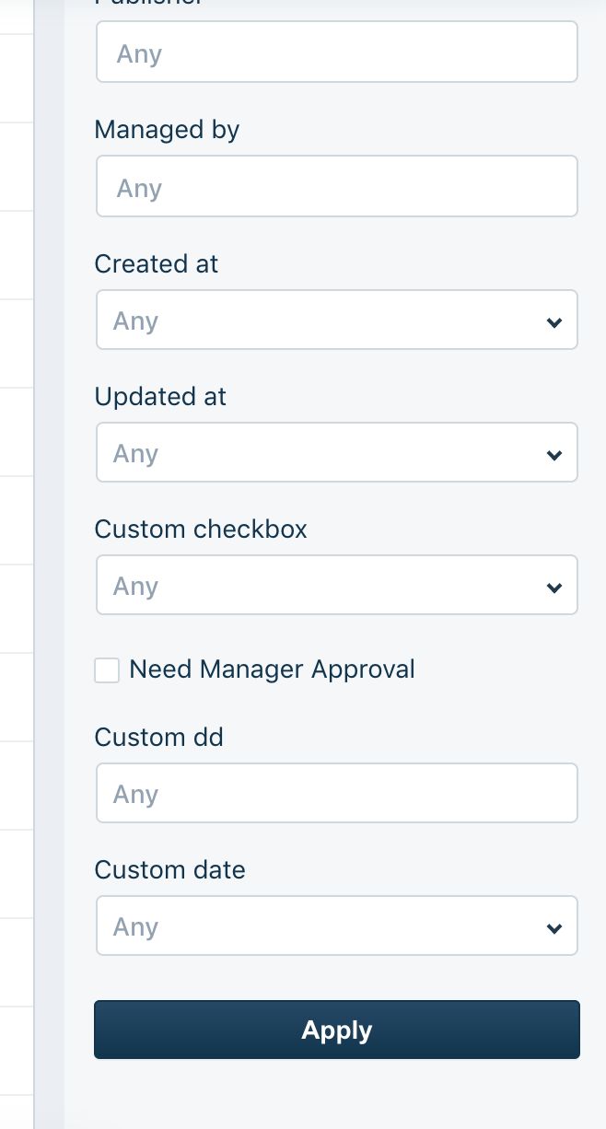Screen dimensions: 606x1129
Task: Click the Custom date field label
Action: click(x=170, y=870)
